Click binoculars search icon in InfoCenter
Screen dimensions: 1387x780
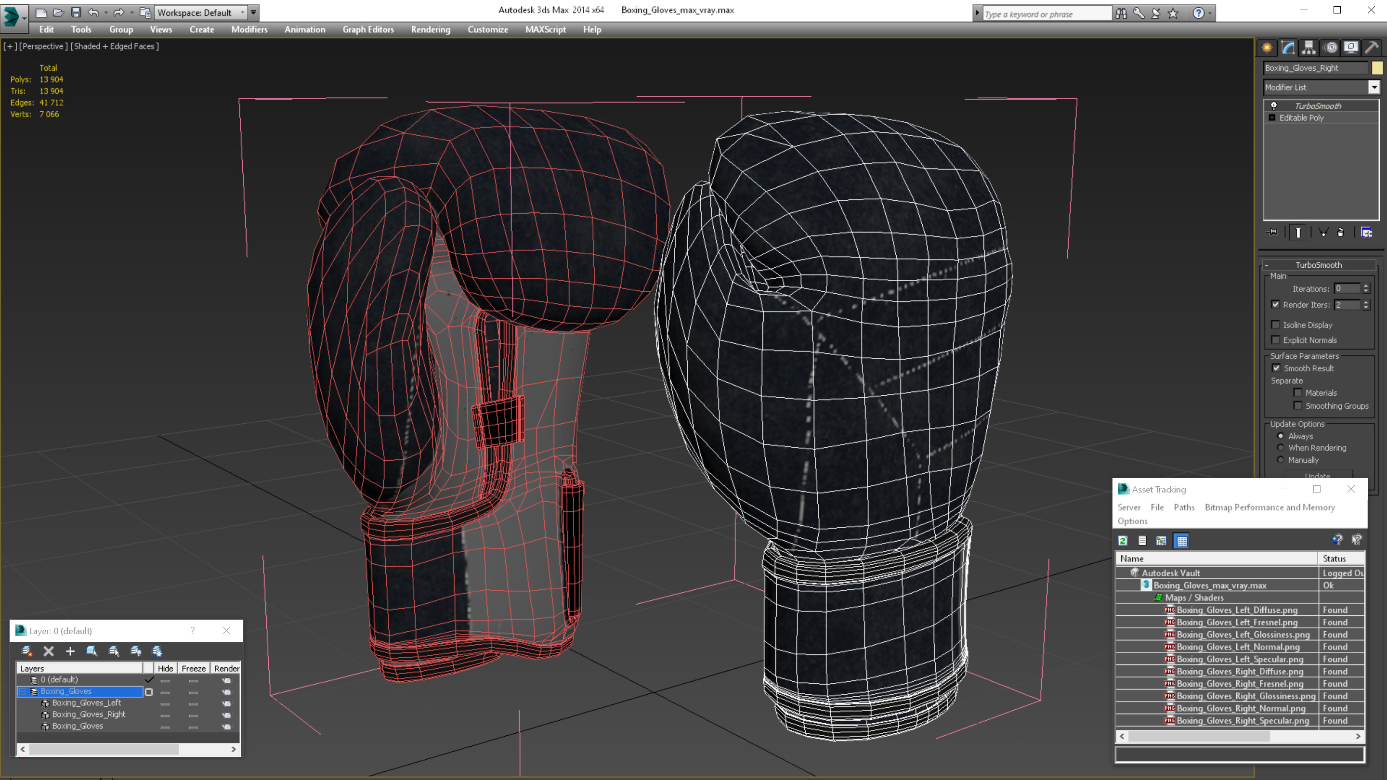[x=1121, y=13]
